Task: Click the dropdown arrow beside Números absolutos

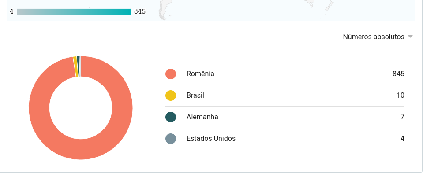Action: 410,37
